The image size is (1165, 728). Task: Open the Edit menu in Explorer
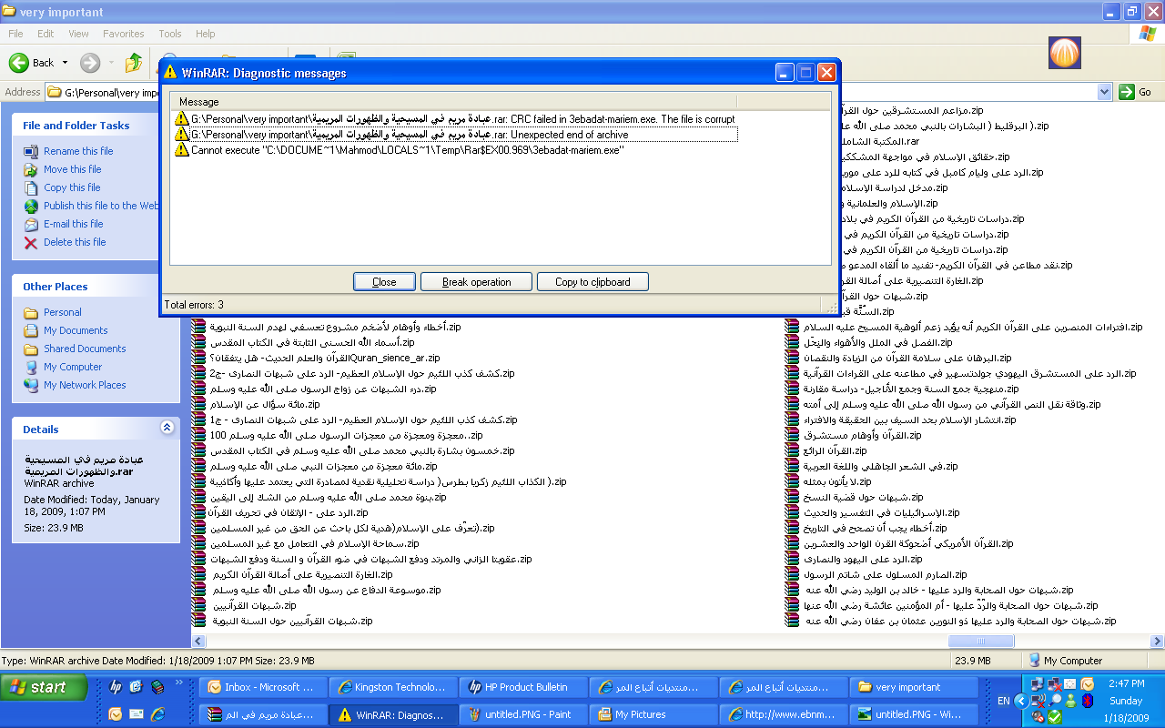point(46,34)
